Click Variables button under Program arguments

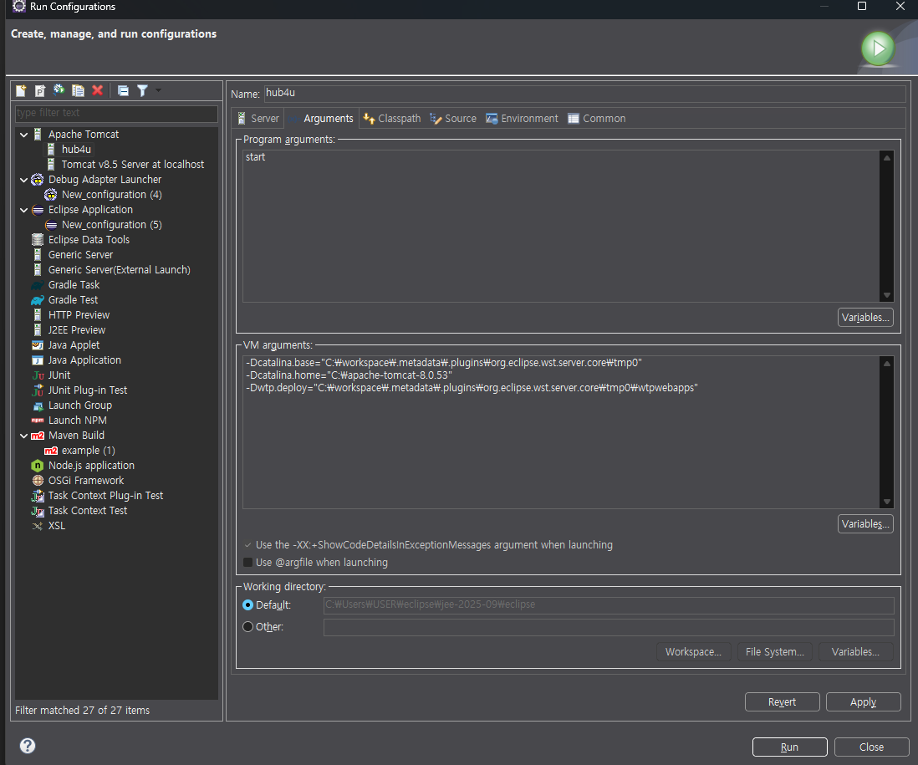tap(865, 317)
